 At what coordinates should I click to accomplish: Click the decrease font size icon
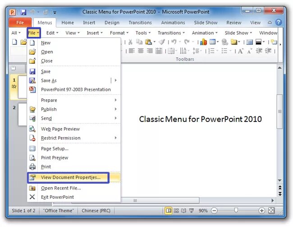[249, 51]
